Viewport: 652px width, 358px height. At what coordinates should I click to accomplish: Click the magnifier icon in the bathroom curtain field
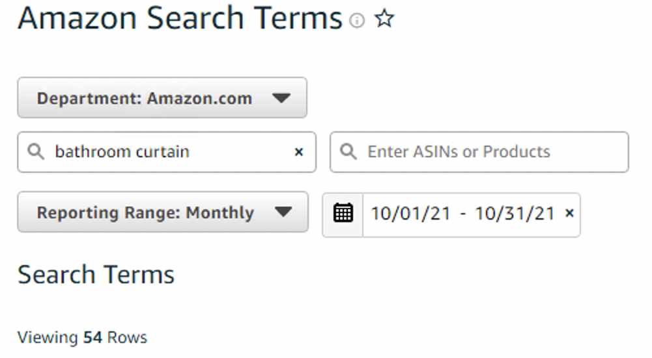(36, 152)
